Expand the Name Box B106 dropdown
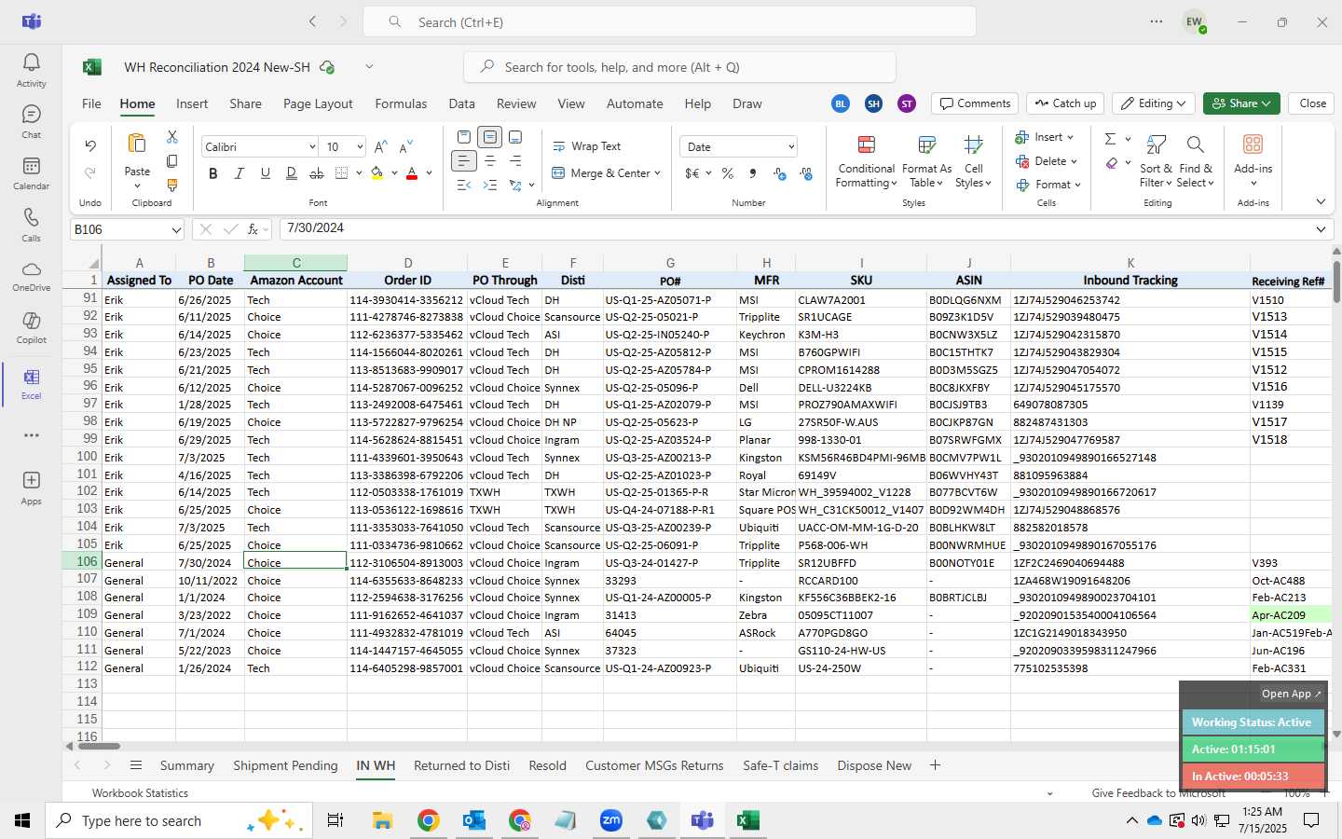 (x=176, y=229)
